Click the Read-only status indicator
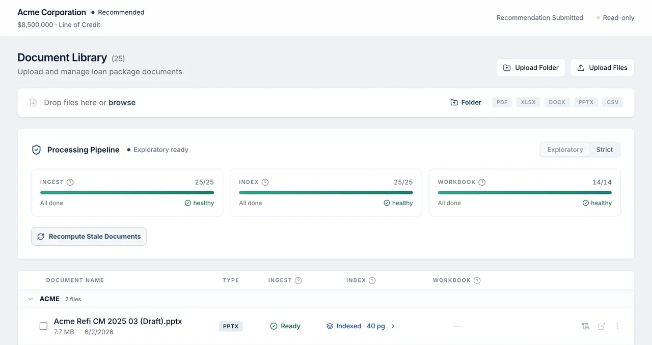 [x=615, y=18]
